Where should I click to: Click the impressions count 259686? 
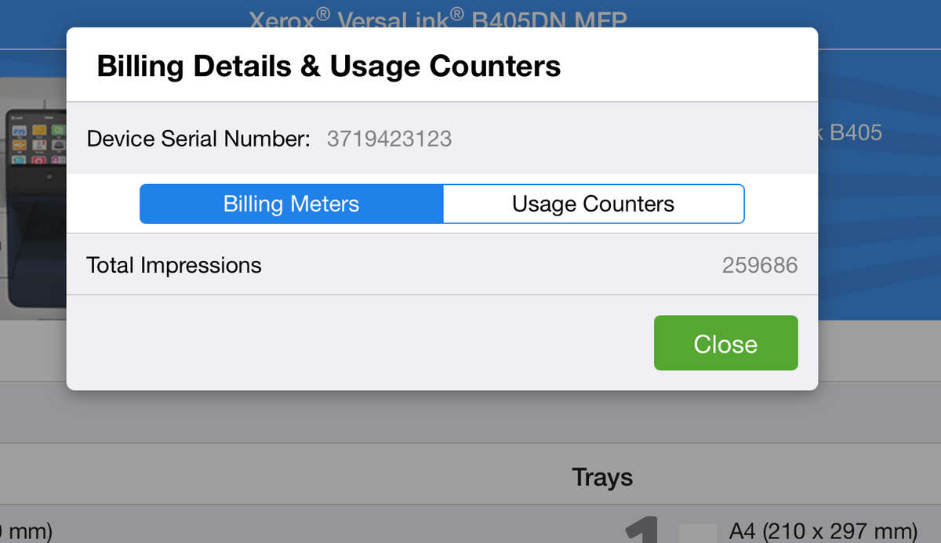pos(759,265)
